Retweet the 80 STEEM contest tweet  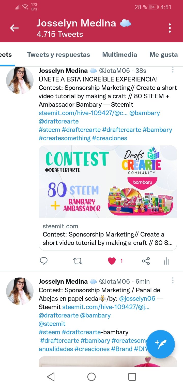pyautogui.click(x=78, y=261)
